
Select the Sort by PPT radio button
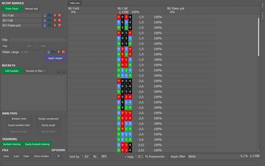(100, 157)
